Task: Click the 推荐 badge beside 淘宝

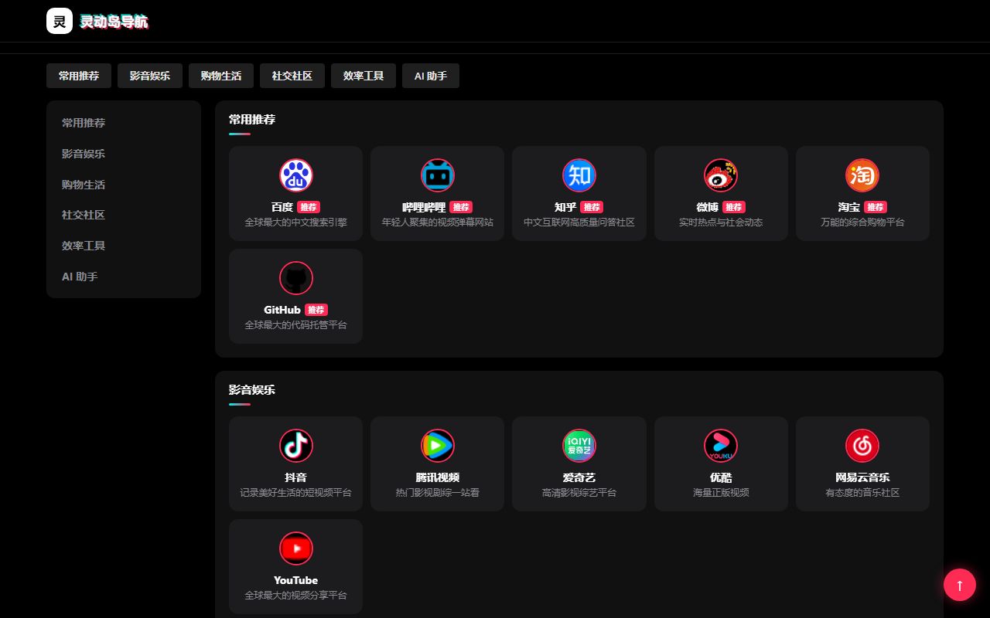Action: 876,207
